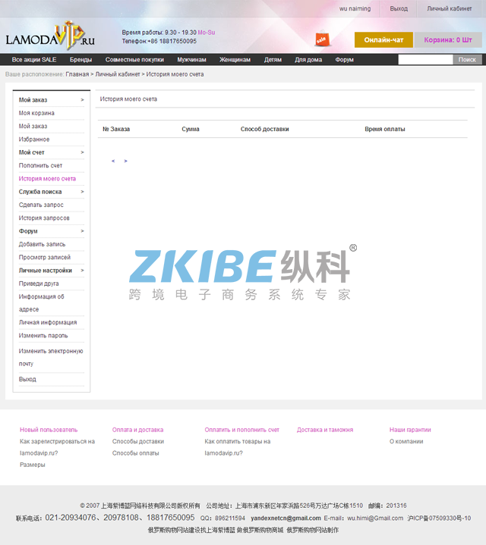Open Новый пользователь footer link

coord(49,430)
